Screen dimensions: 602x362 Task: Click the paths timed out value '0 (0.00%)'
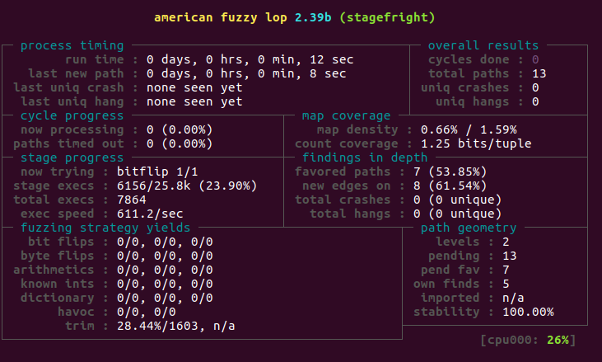tap(180, 143)
